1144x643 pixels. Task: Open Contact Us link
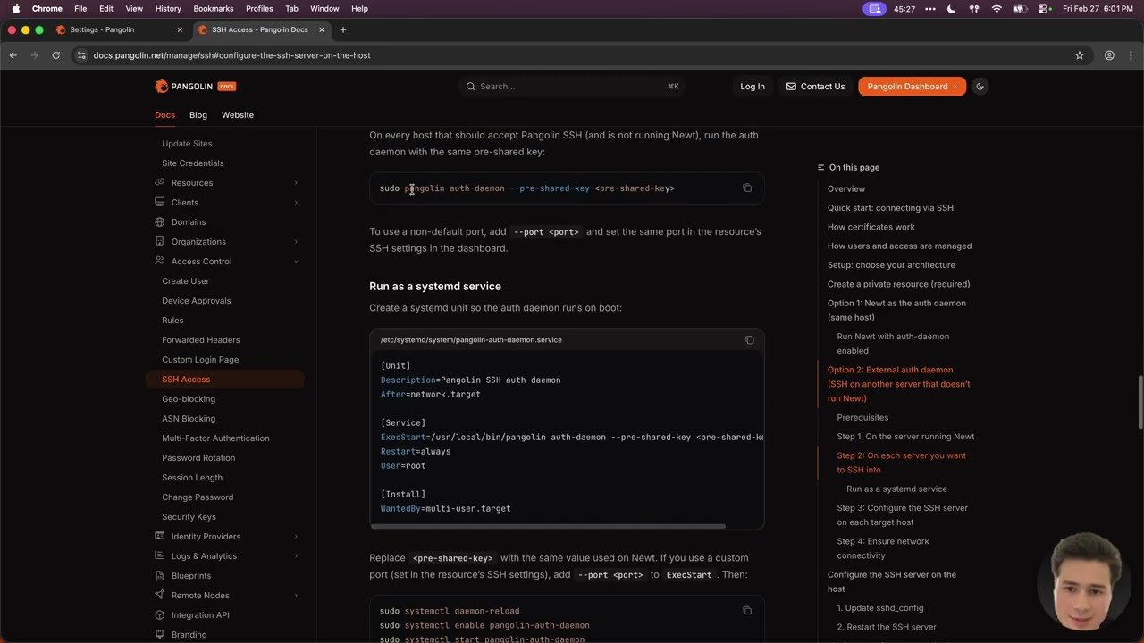click(815, 87)
